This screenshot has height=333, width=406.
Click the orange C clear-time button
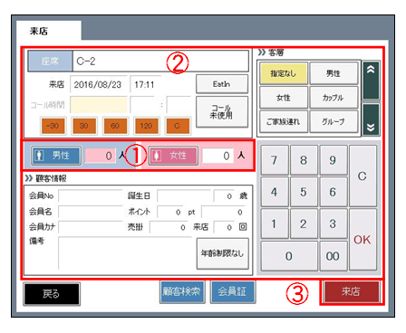(x=178, y=126)
